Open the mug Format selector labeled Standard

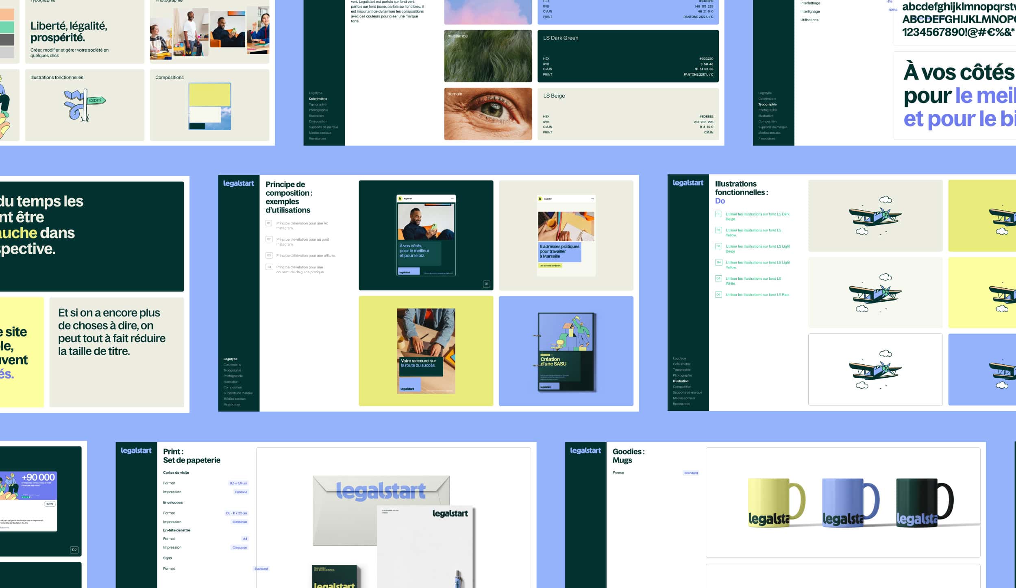click(691, 473)
